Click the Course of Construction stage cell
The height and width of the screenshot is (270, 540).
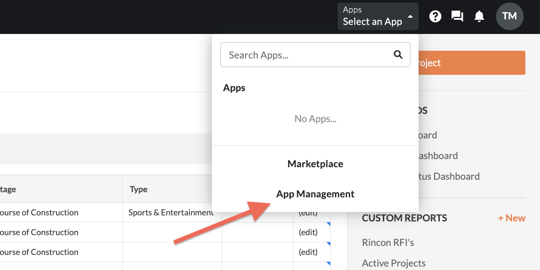click(39, 212)
